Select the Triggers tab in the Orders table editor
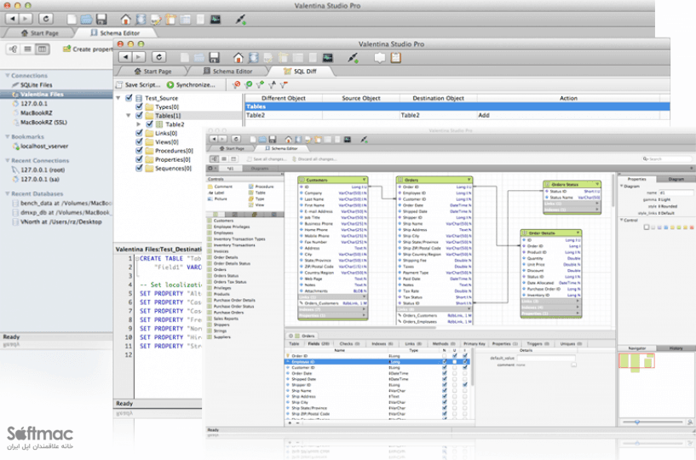This screenshot has height=460, width=696. pos(538,343)
